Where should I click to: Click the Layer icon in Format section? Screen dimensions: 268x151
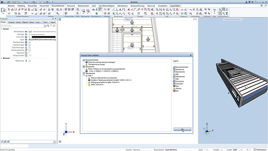point(26,39)
